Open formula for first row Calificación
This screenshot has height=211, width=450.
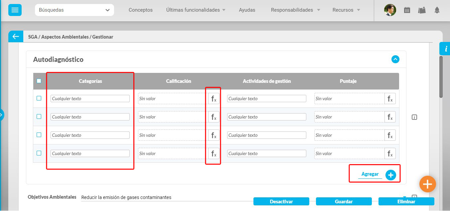point(214,99)
